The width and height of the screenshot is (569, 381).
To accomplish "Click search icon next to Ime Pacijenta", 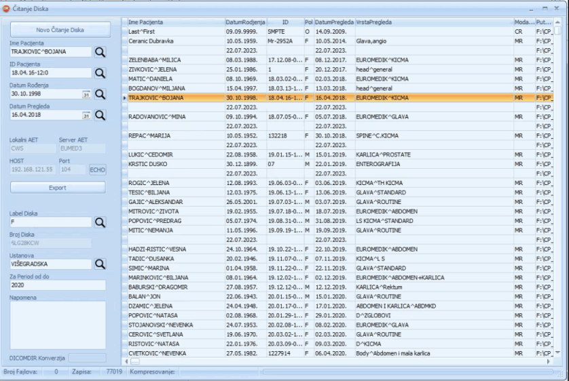I will point(100,52).
